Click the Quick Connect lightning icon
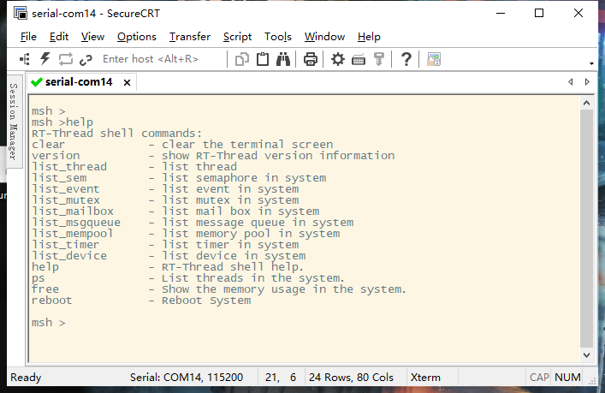 (x=45, y=59)
